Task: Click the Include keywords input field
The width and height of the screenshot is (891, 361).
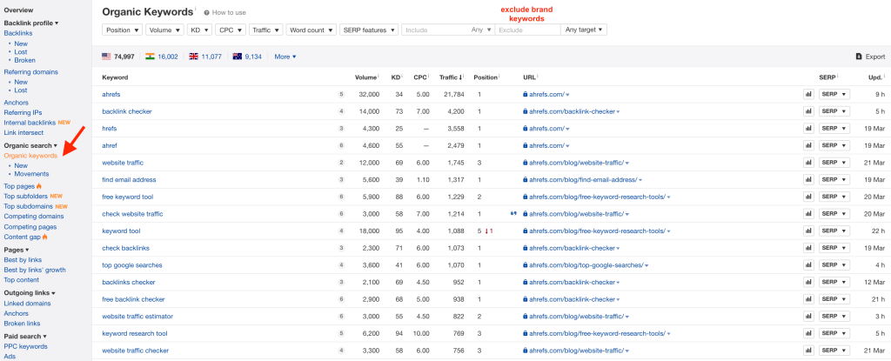Action: pyautogui.click(x=435, y=30)
